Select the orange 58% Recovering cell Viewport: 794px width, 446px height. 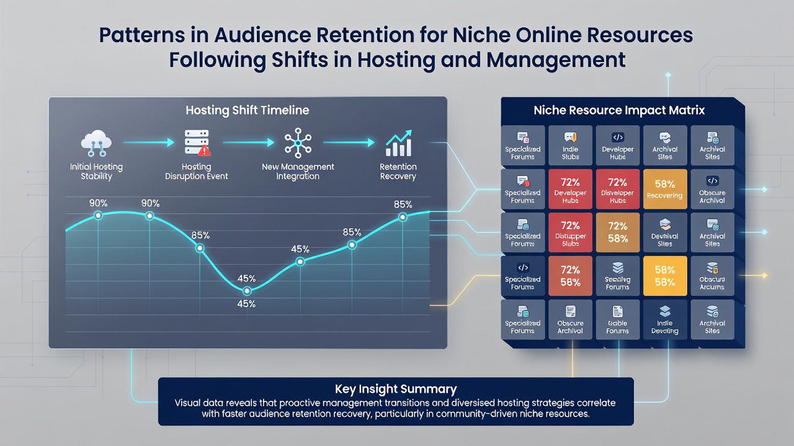[665, 188]
